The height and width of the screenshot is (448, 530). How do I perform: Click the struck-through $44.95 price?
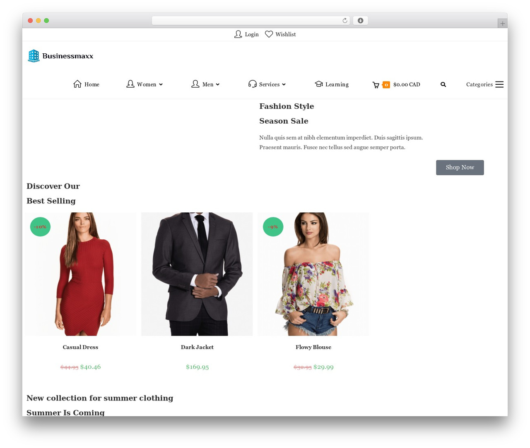coord(69,367)
